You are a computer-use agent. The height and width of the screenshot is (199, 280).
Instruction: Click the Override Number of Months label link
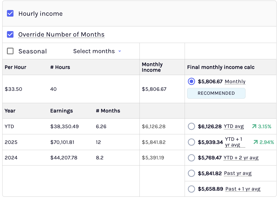click(61, 34)
